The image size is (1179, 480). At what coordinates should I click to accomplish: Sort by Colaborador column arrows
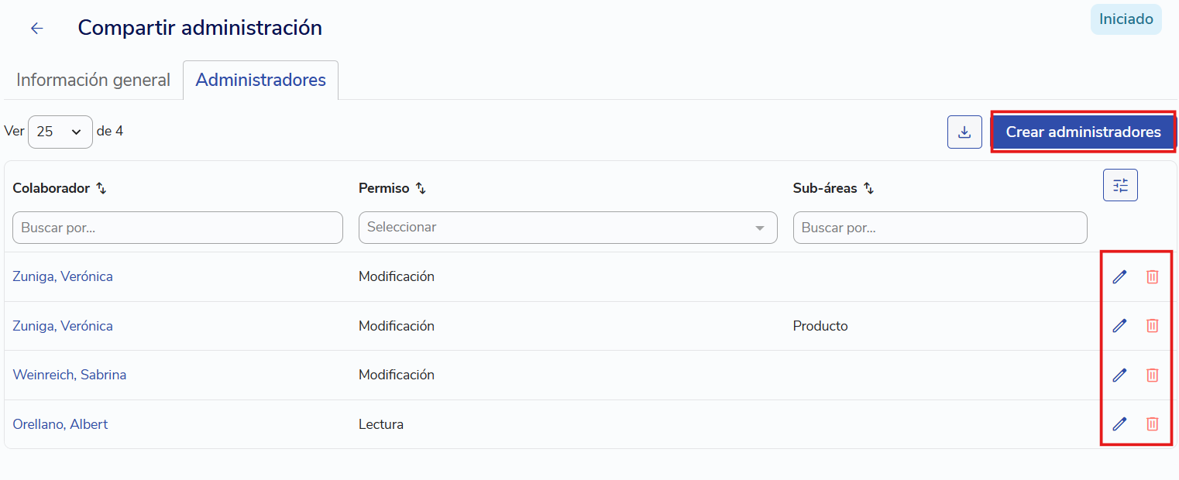(x=101, y=188)
